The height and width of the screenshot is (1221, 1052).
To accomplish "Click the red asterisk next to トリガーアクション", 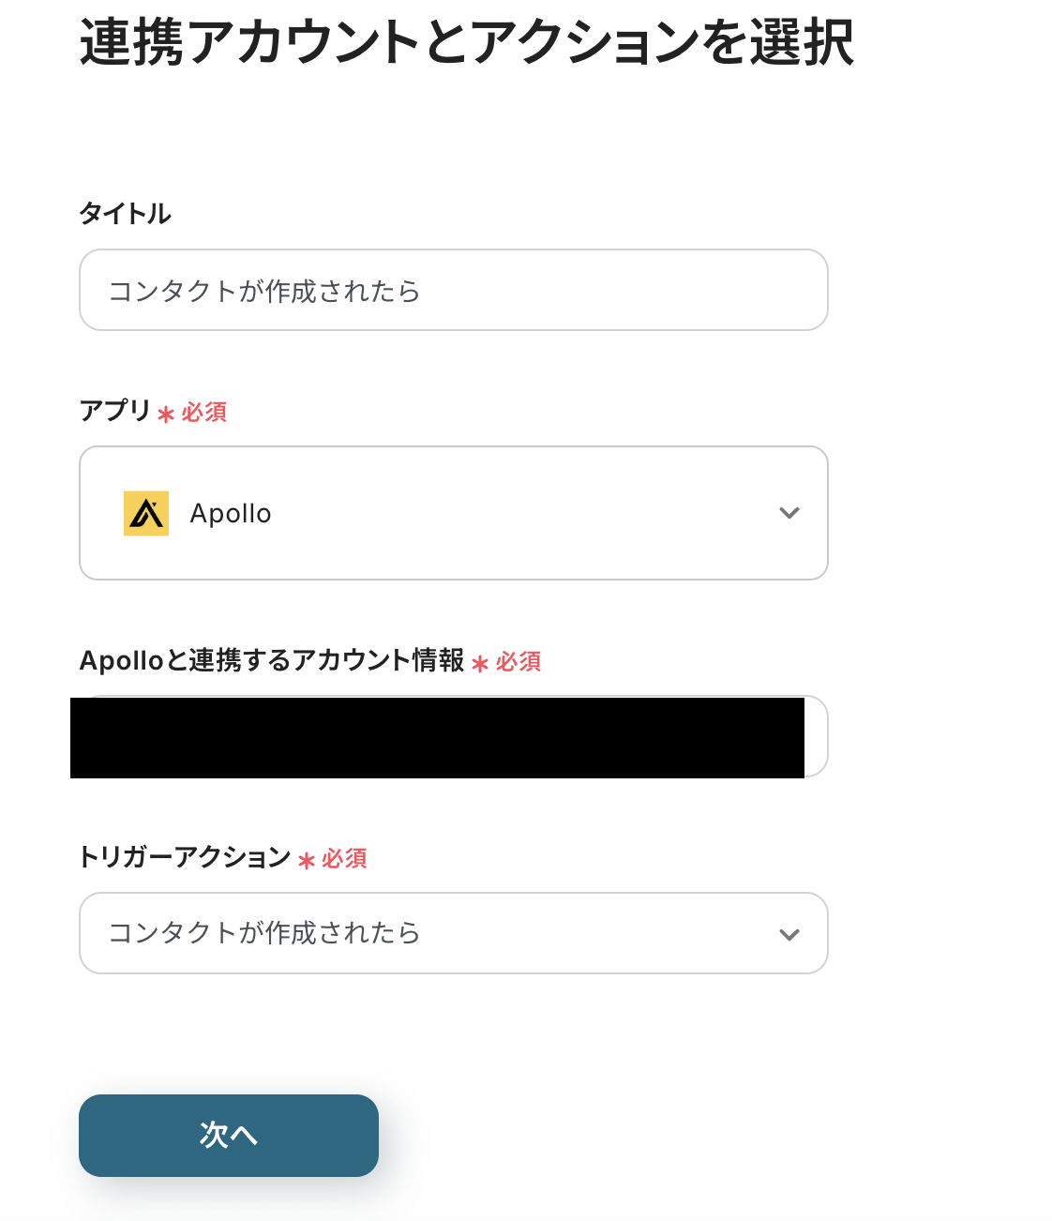I will coord(306,860).
